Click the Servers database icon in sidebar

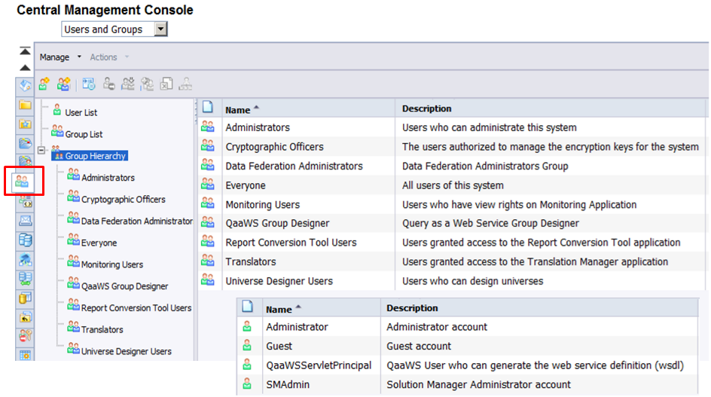[x=25, y=240]
